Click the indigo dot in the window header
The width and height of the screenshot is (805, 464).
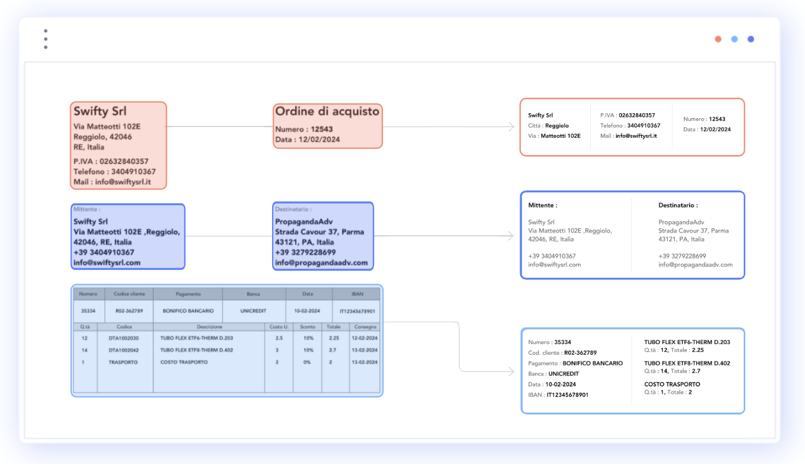click(751, 39)
